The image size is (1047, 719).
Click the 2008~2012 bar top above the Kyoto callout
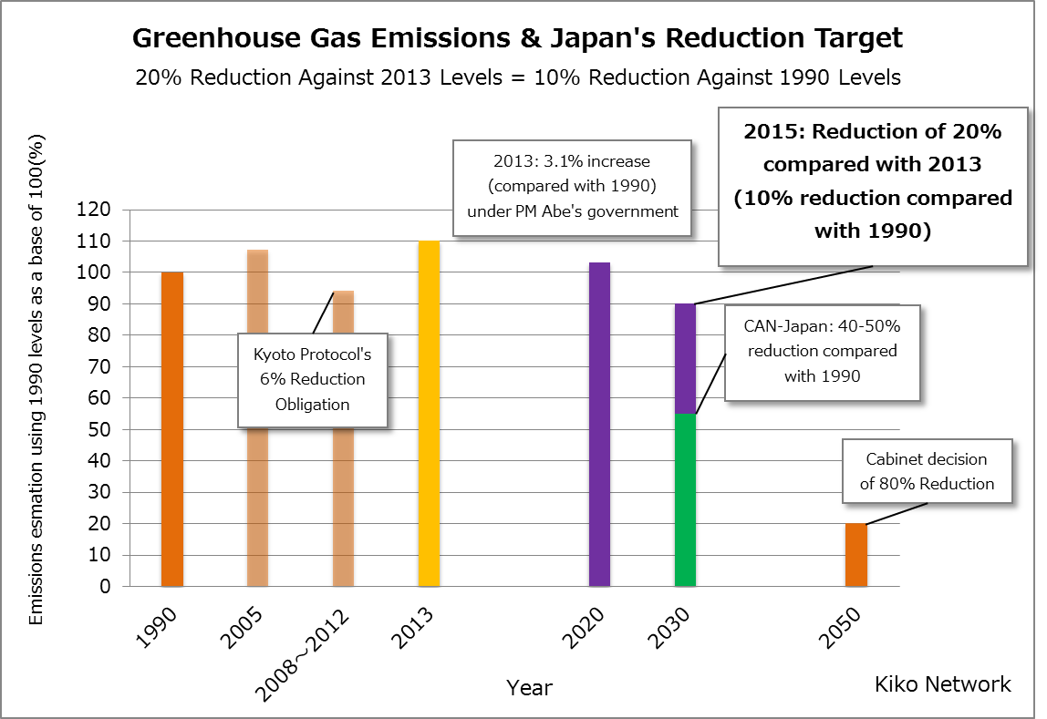point(343,312)
